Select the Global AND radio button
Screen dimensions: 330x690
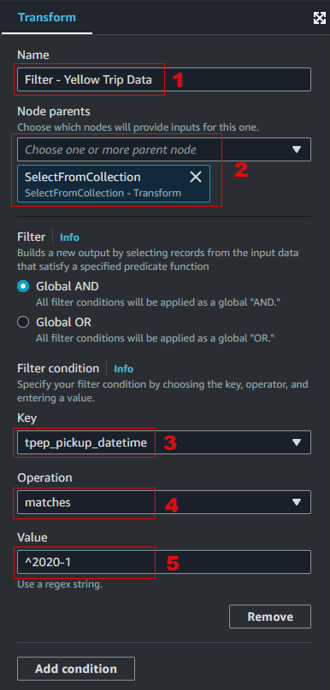23,286
